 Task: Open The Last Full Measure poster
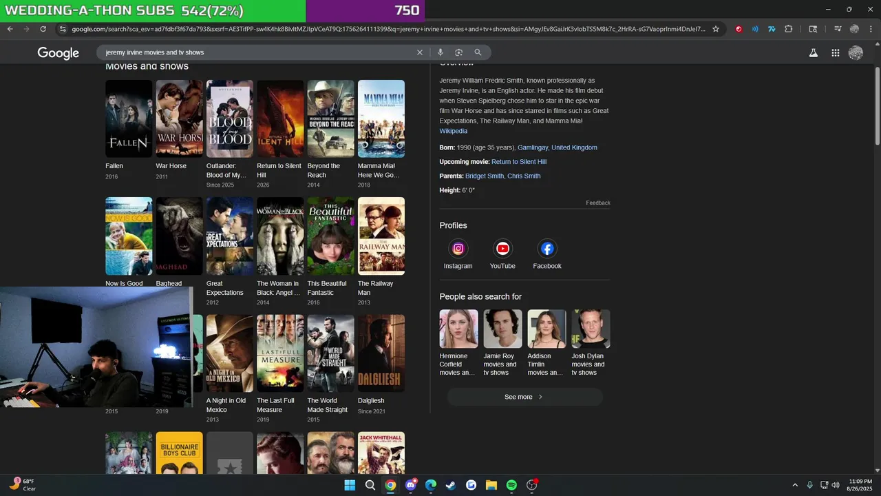280,353
